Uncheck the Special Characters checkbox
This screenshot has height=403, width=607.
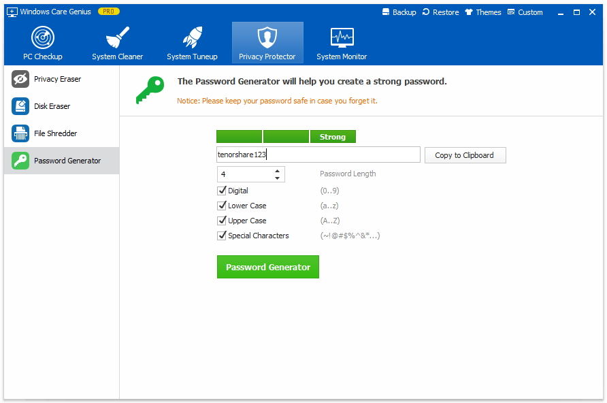point(221,236)
